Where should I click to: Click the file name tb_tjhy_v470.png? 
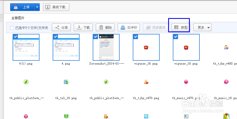[146, 98]
